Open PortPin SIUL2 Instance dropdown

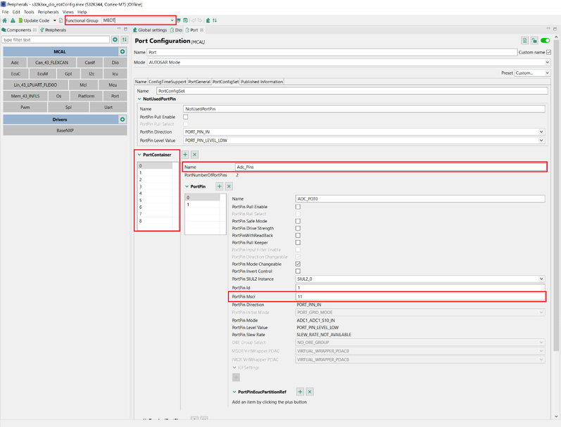420,279
